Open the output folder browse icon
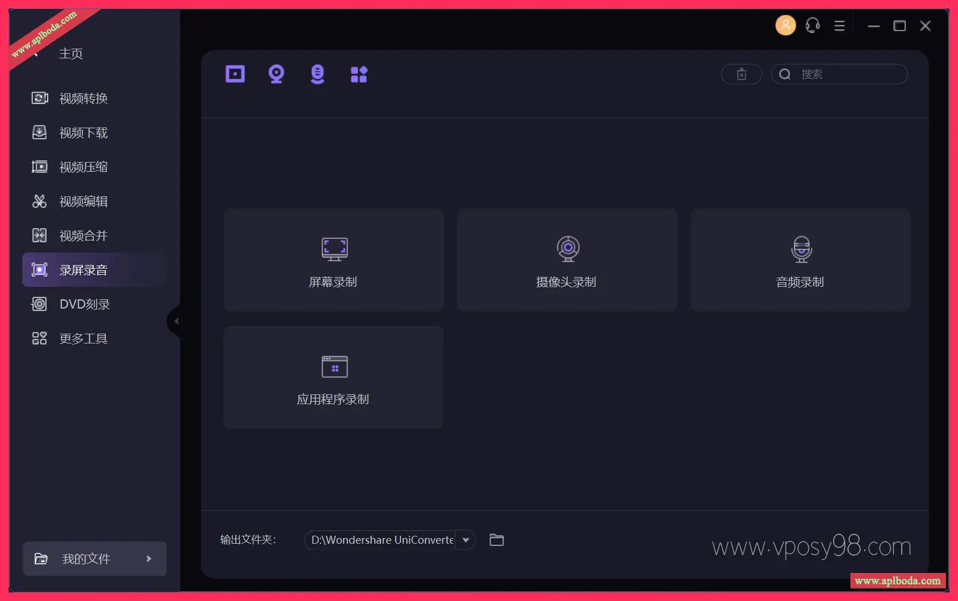 496,540
